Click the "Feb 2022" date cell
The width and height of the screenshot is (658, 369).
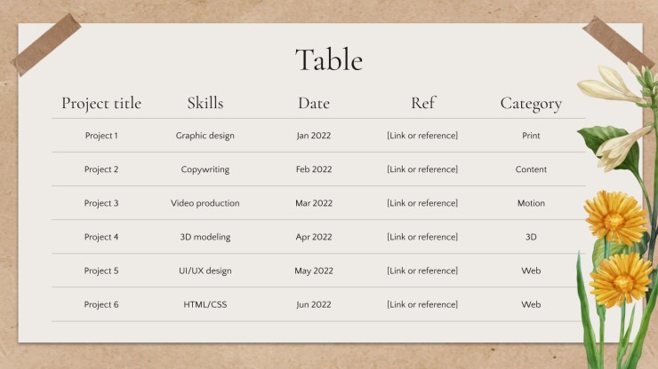pos(314,169)
